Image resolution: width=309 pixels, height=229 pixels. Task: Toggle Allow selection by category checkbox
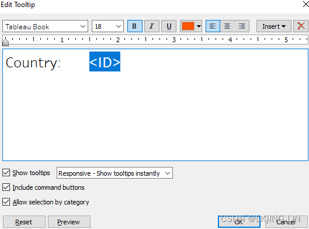pyautogui.click(x=6, y=202)
